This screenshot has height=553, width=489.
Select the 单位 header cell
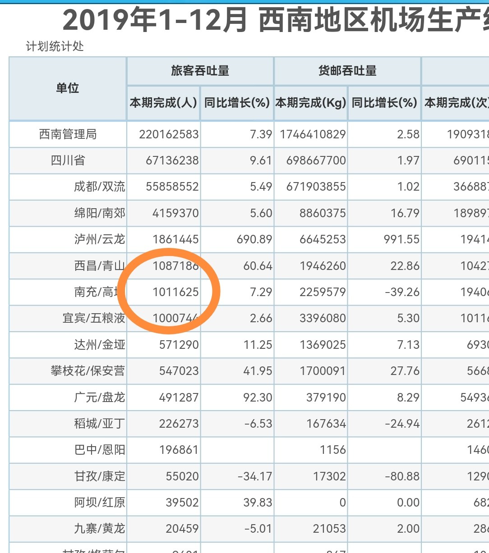(x=68, y=88)
